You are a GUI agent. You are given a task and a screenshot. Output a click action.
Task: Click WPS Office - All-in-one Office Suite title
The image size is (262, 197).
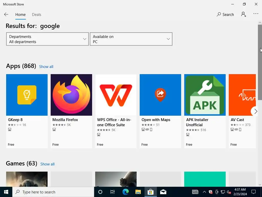pos(114,122)
